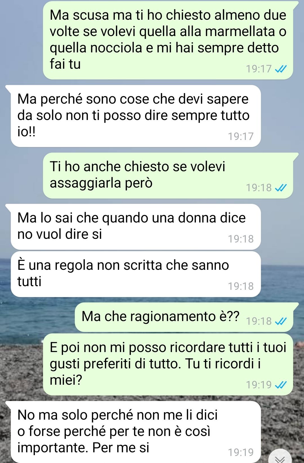Tap the 19:19 timestamp on last received message

[x=241, y=453]
